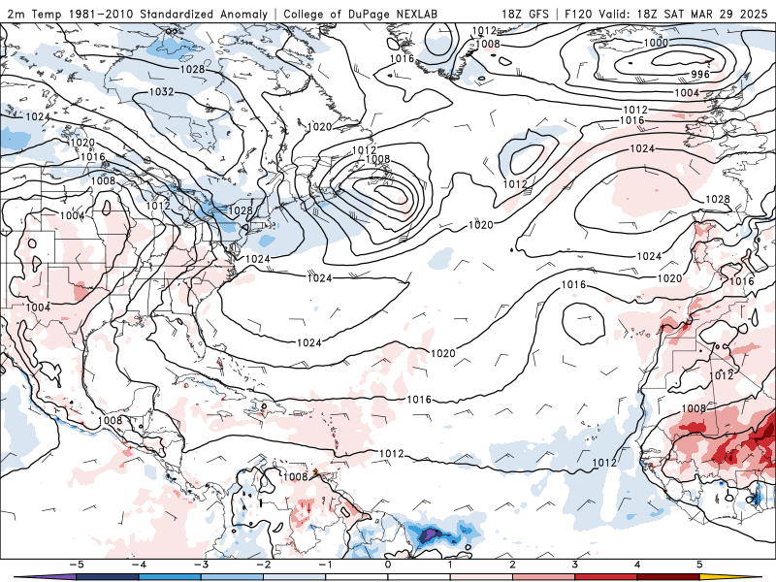Click the '1028' label over Atlantic high near Iberia
The image size is (776, 582).
[718, 199]
